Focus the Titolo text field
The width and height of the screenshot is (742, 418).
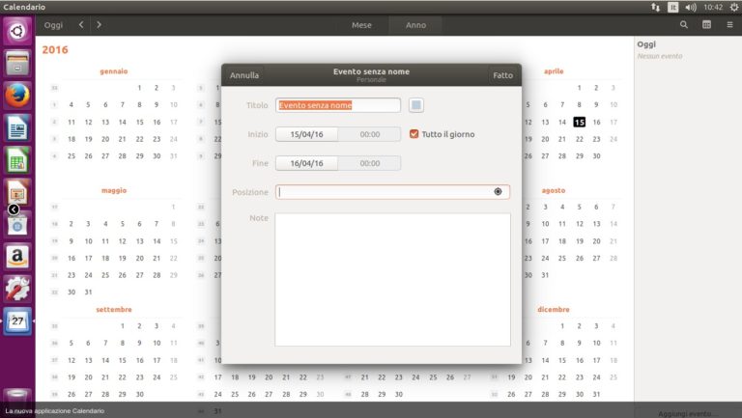pyautogui.click(x=338, y=105)
